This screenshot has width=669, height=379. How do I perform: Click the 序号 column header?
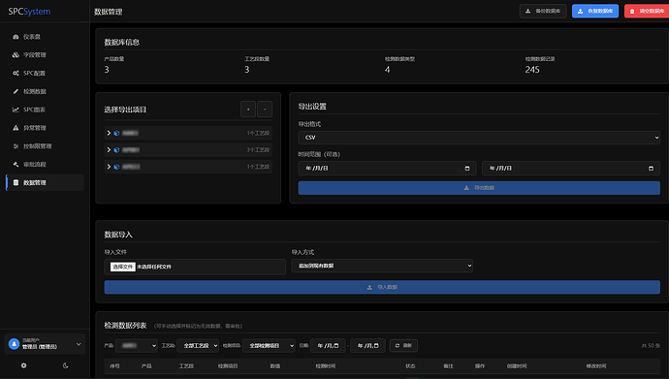114,366
